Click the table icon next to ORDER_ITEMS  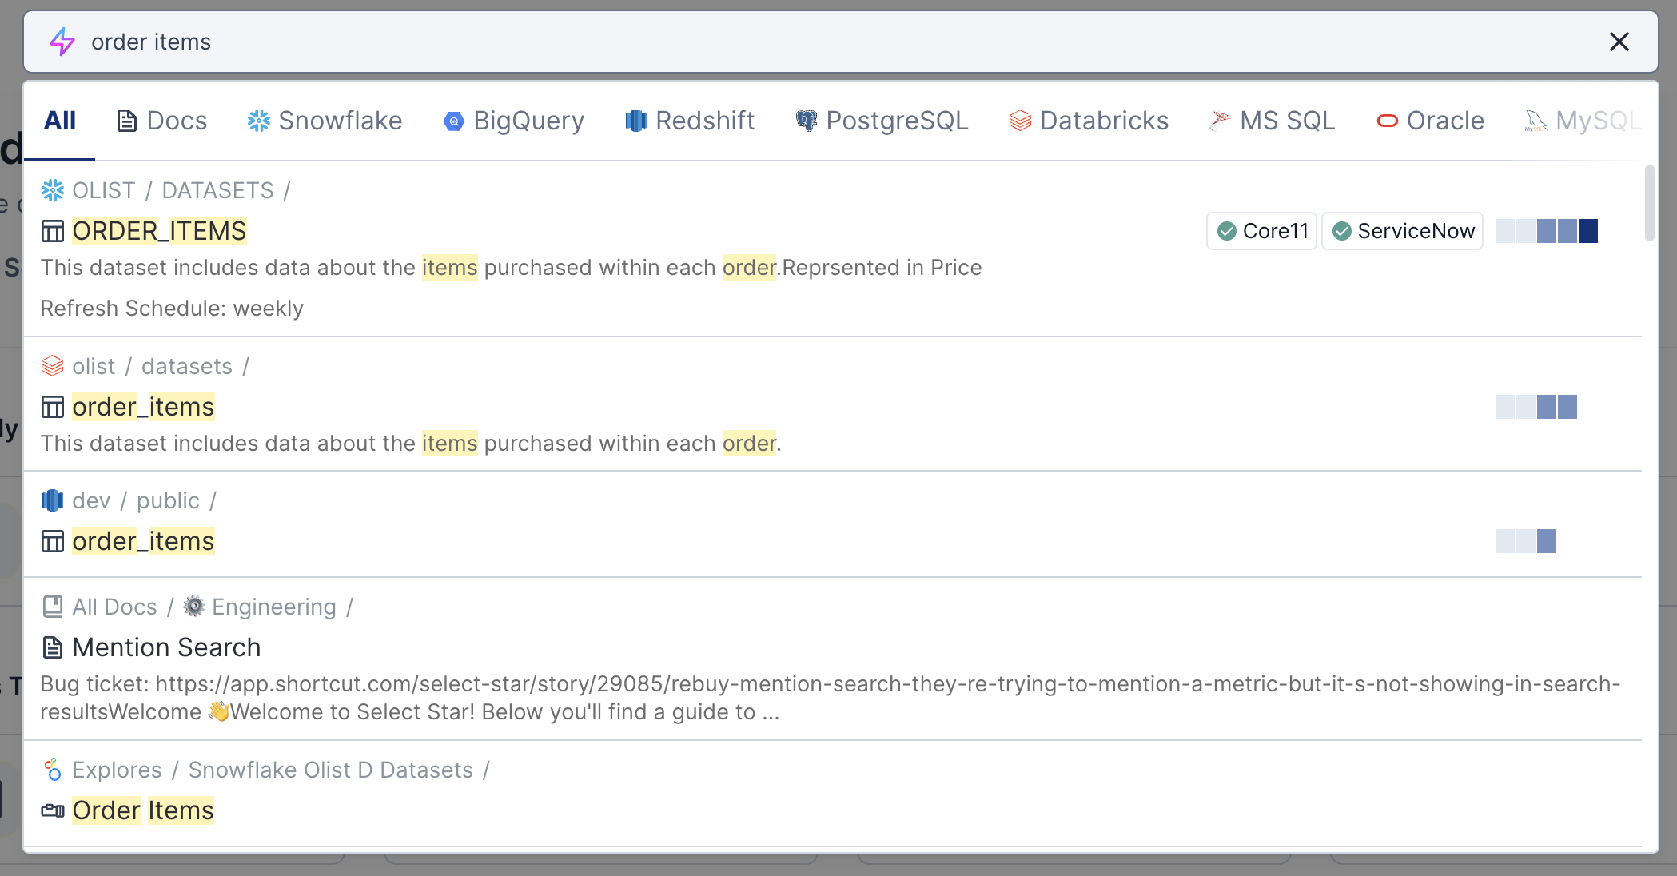[53, 232]
